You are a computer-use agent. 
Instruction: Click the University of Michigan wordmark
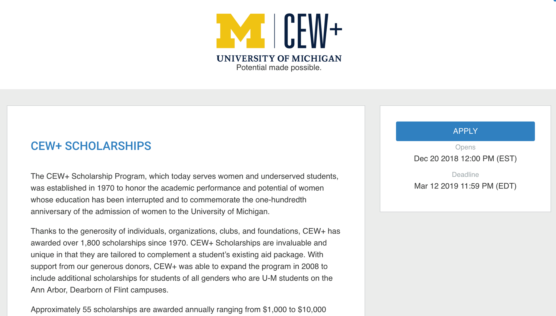click(x=279, y=59)
